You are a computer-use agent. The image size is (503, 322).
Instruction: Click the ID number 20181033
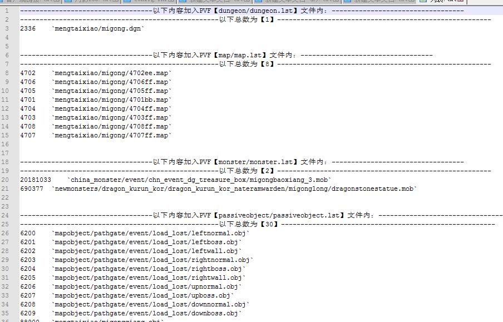36,180
